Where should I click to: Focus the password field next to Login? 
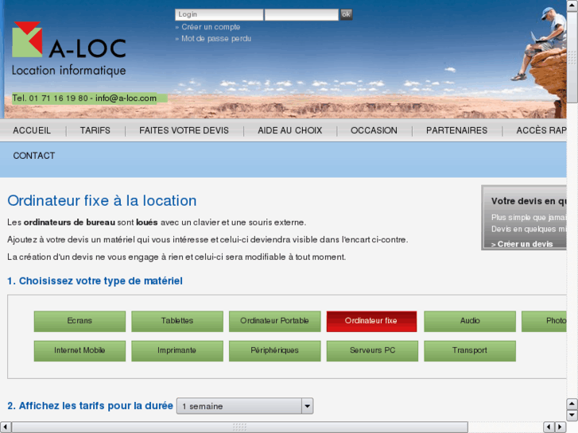pos(301,15)
